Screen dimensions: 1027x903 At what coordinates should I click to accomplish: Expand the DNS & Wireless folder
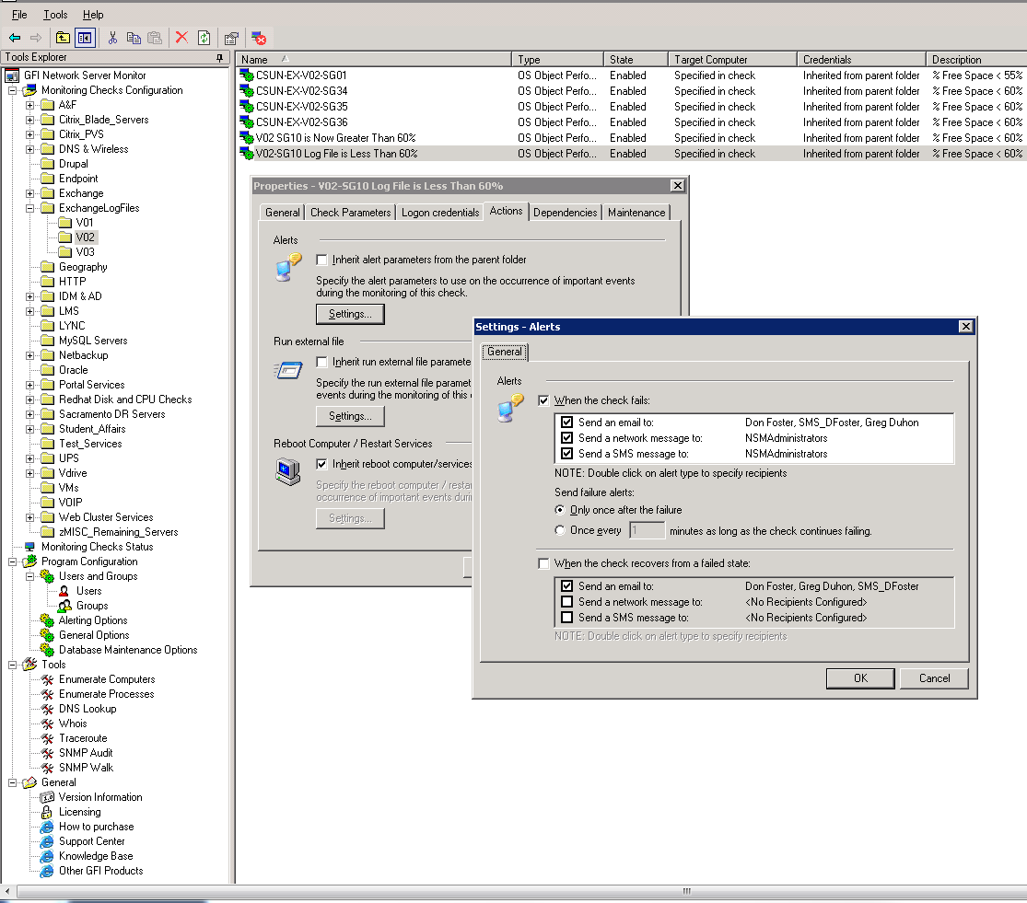[x=29, y=149]
